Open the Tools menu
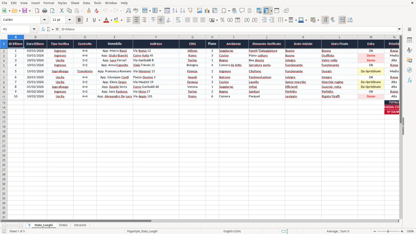Image resolution: width=416 pixels, height=234 pixels. (x=97, y=3)
